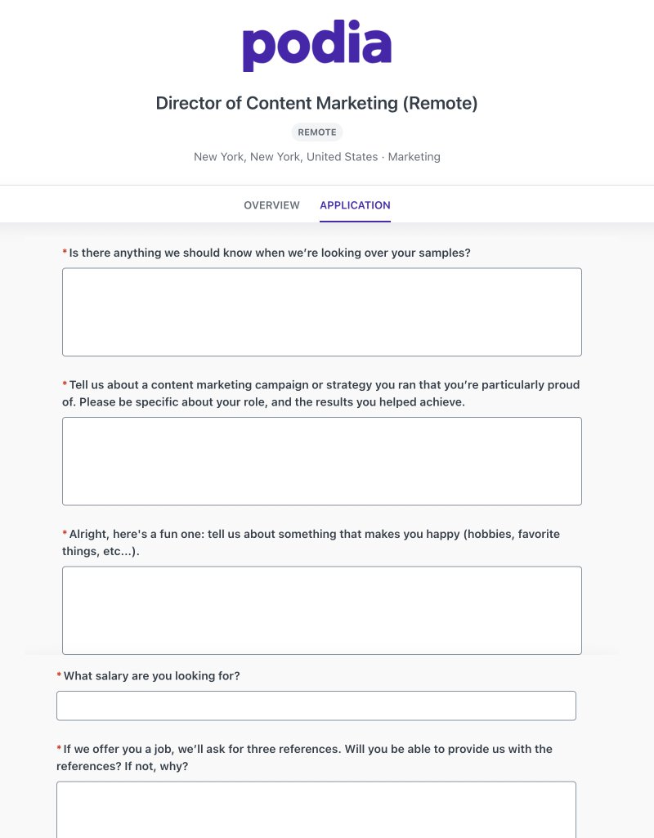Click the New York, United States location text
The width and height of the screenshot is (654, 838).
pos(286,157)
